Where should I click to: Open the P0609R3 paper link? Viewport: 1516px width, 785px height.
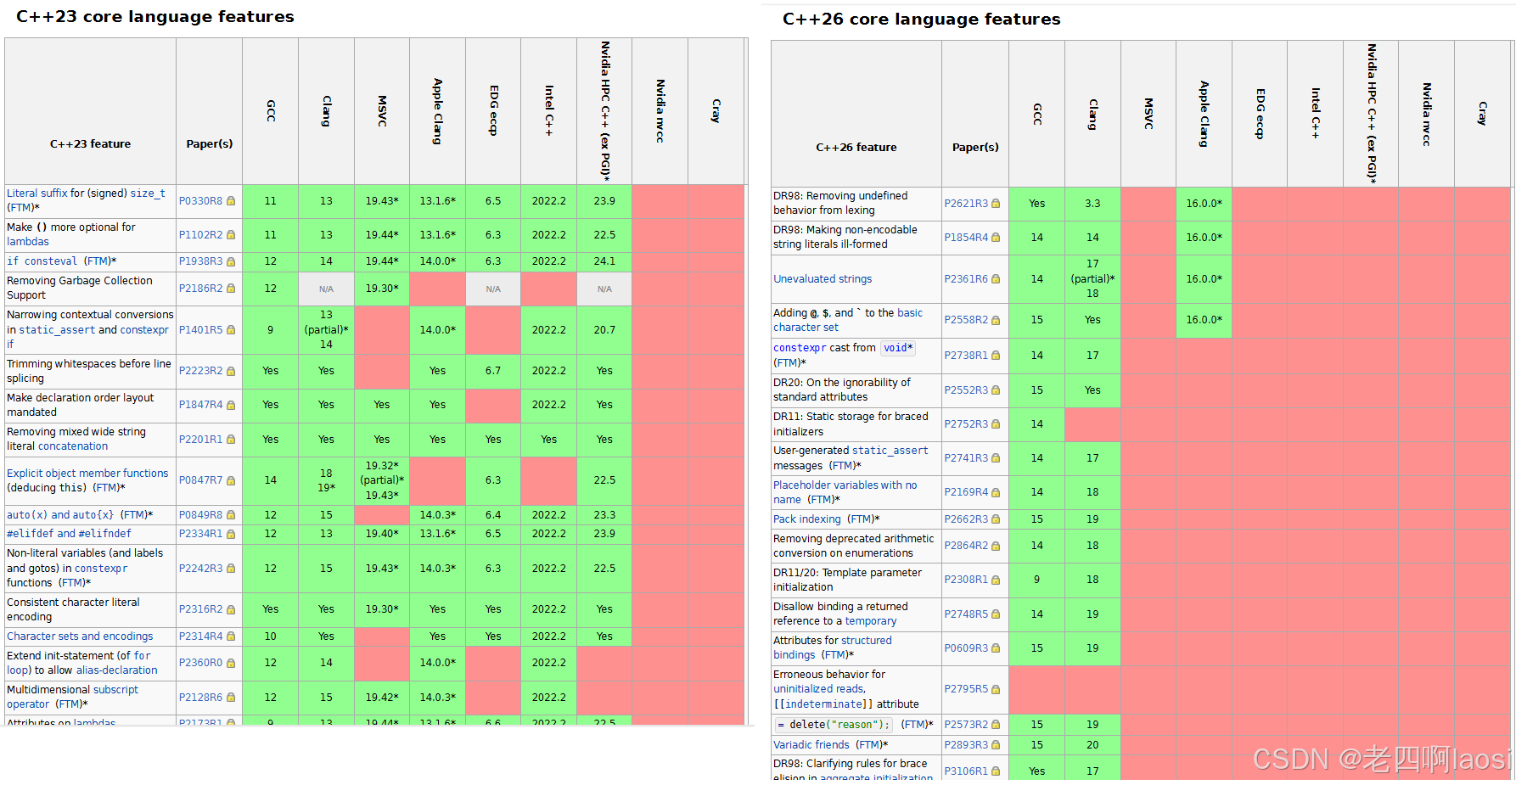[966, 648]
